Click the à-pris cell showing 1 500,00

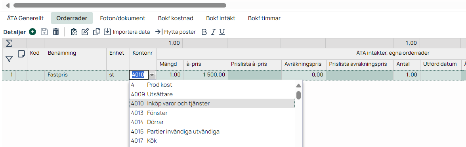tap(206, 75)
